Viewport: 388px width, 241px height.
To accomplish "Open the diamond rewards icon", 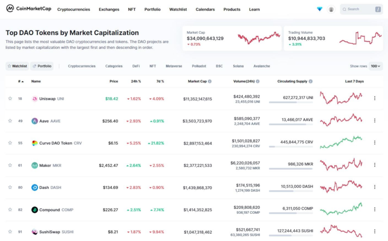I will tap(319, 9).
